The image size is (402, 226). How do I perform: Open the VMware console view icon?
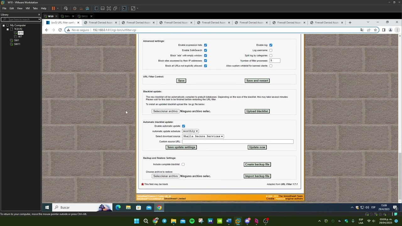coord(124,8)
